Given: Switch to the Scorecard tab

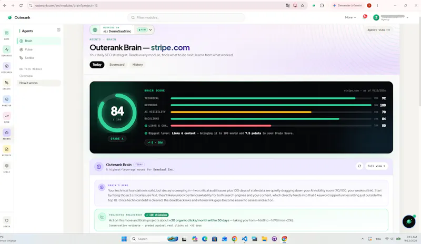Looking at the screenshot, I should pyautogui.click(x=117, y=65).
